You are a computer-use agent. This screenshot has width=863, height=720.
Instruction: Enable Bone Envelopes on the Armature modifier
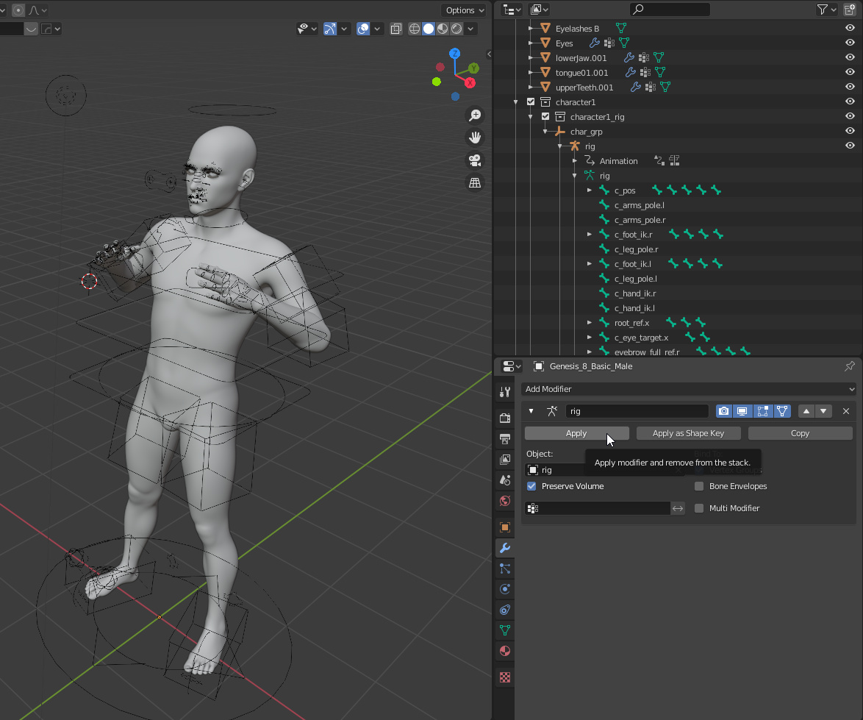698,486
